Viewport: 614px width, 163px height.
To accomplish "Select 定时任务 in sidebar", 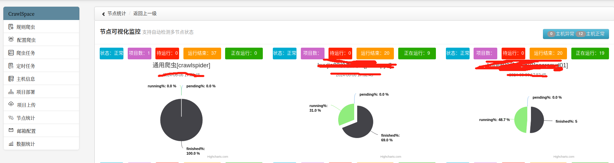I will click(41, 66).
